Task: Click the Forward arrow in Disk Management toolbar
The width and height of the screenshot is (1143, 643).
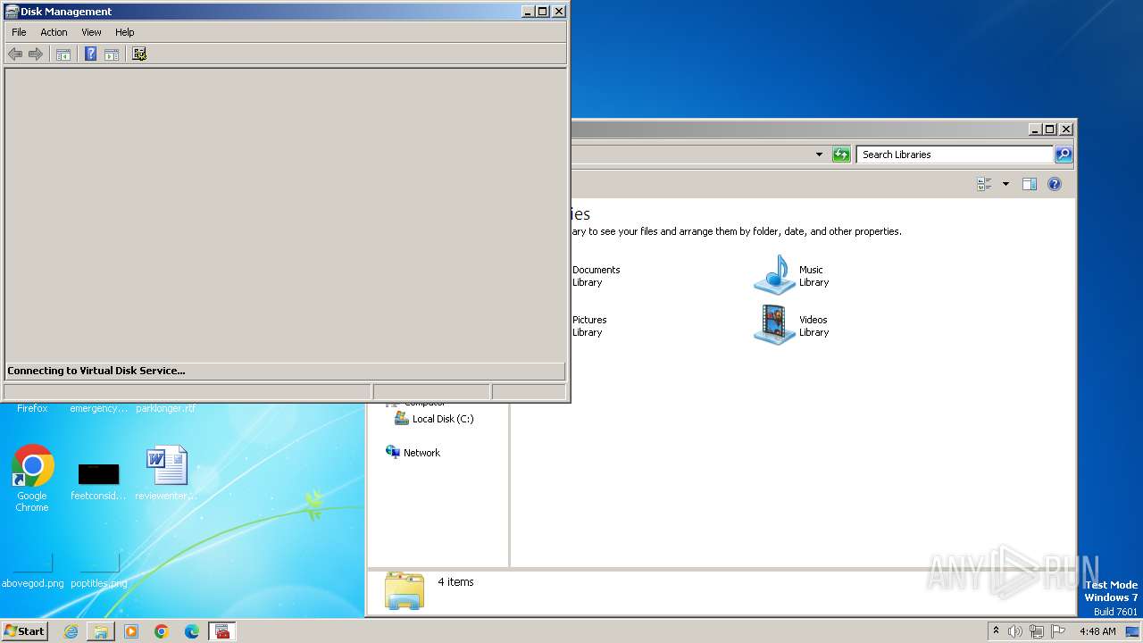Action: click(x=36, y=54)
